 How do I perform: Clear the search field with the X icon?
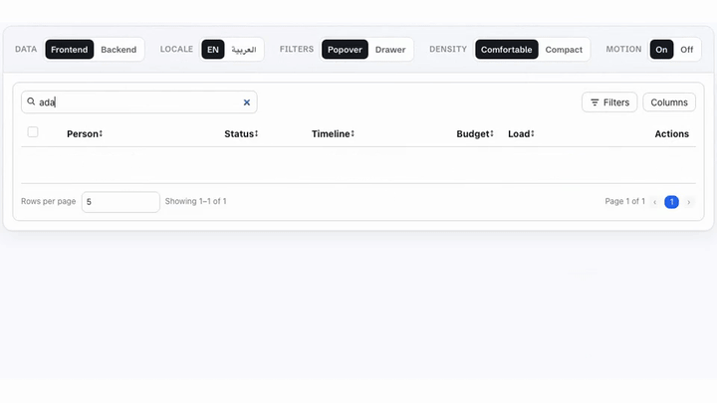tap(247, 102)
